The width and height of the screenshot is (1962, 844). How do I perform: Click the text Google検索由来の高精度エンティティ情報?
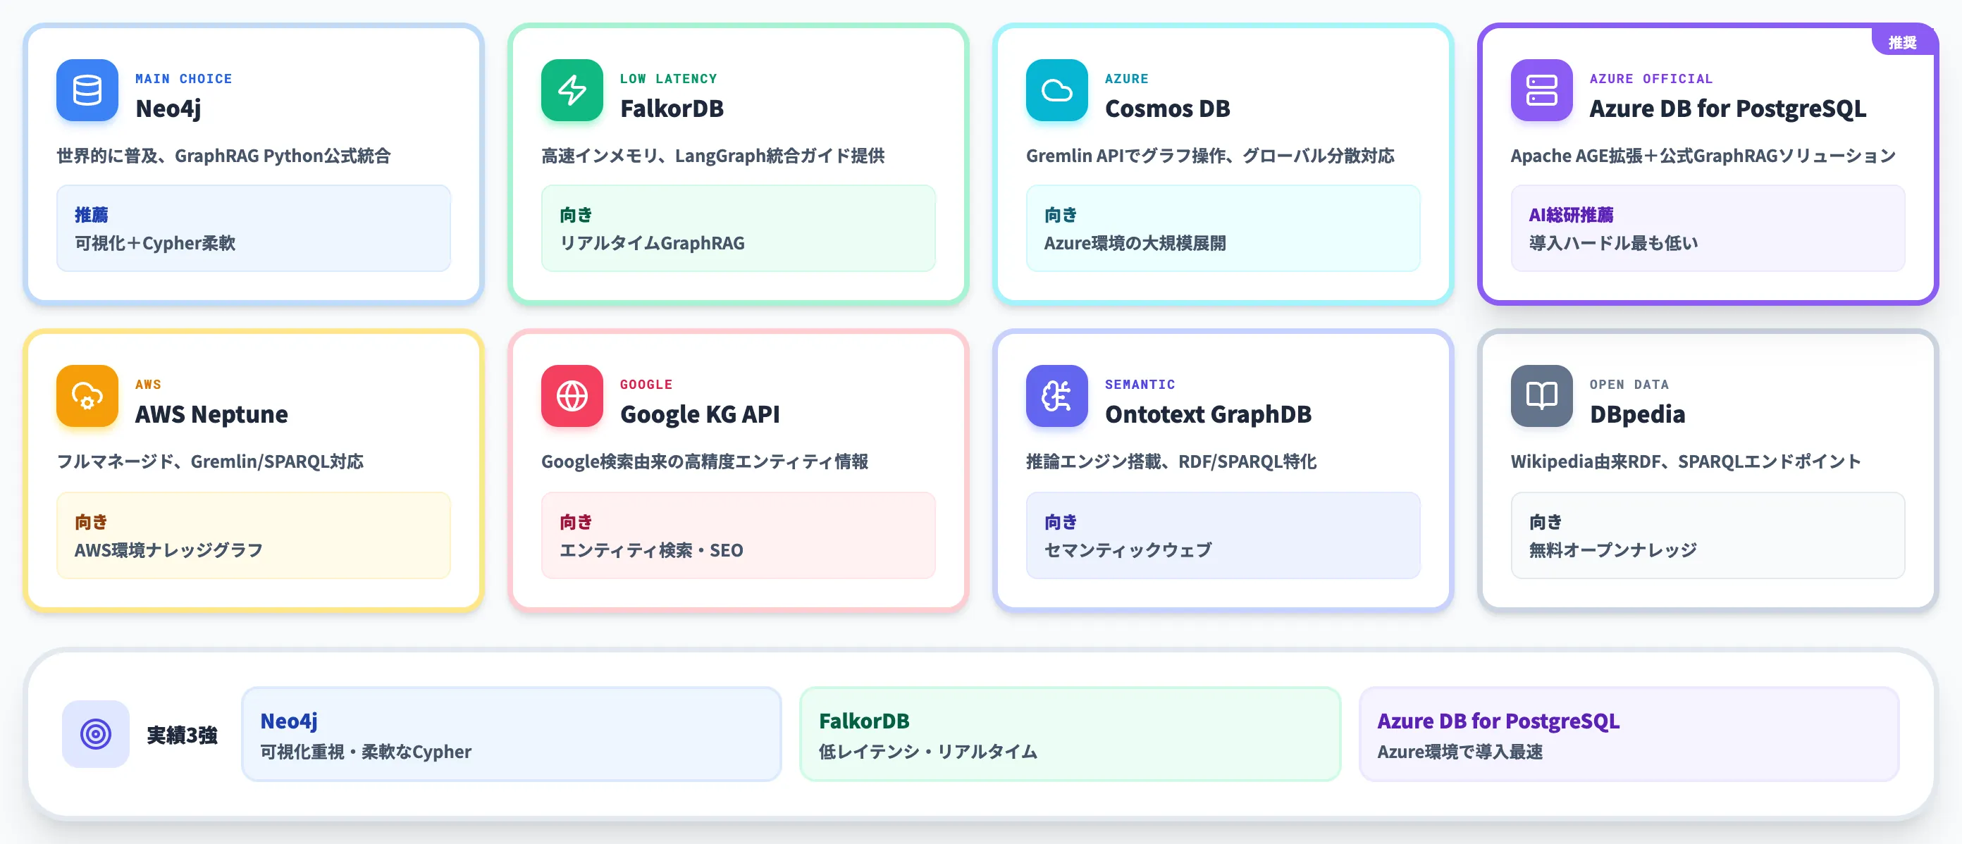[x=705, y=461]
